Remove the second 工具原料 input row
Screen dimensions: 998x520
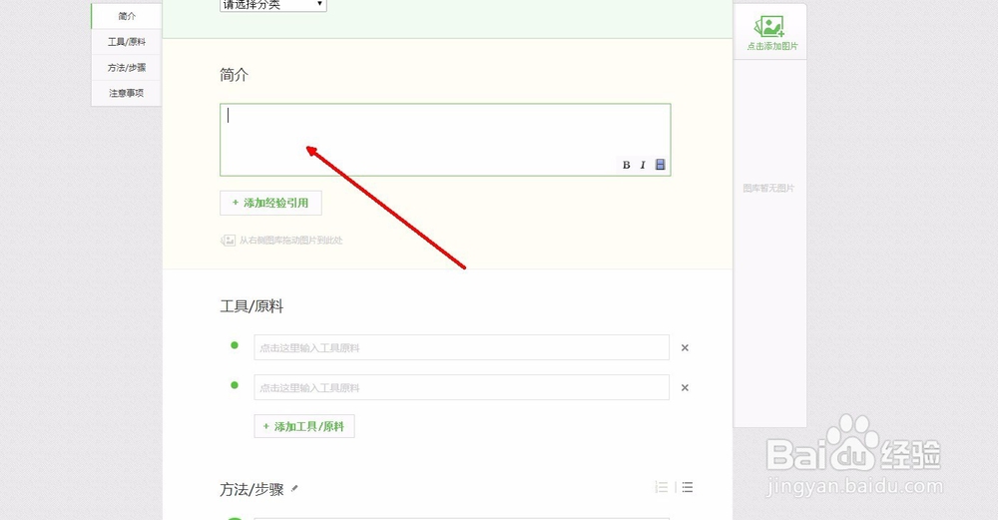click(685, 387)
